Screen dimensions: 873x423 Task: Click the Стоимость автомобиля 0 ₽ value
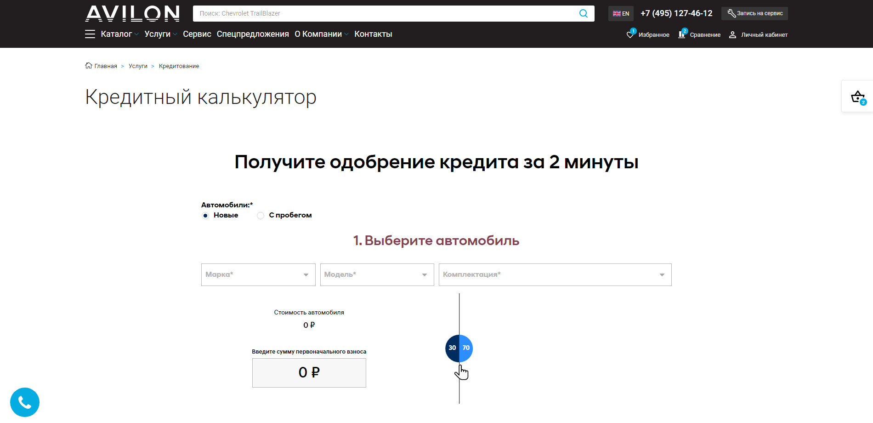tap(309, 325)
